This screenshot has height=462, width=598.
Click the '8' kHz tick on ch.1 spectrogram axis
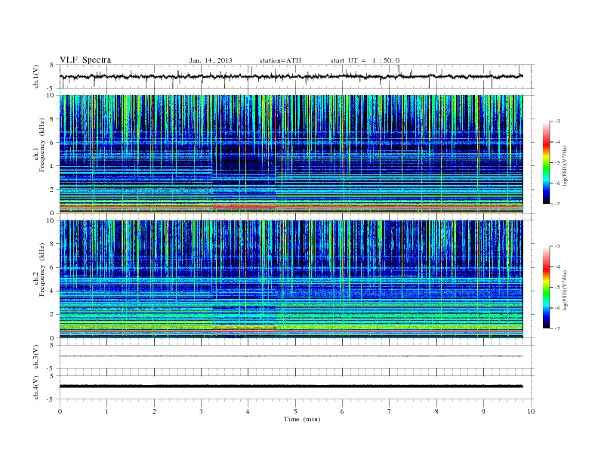[52, 119]
